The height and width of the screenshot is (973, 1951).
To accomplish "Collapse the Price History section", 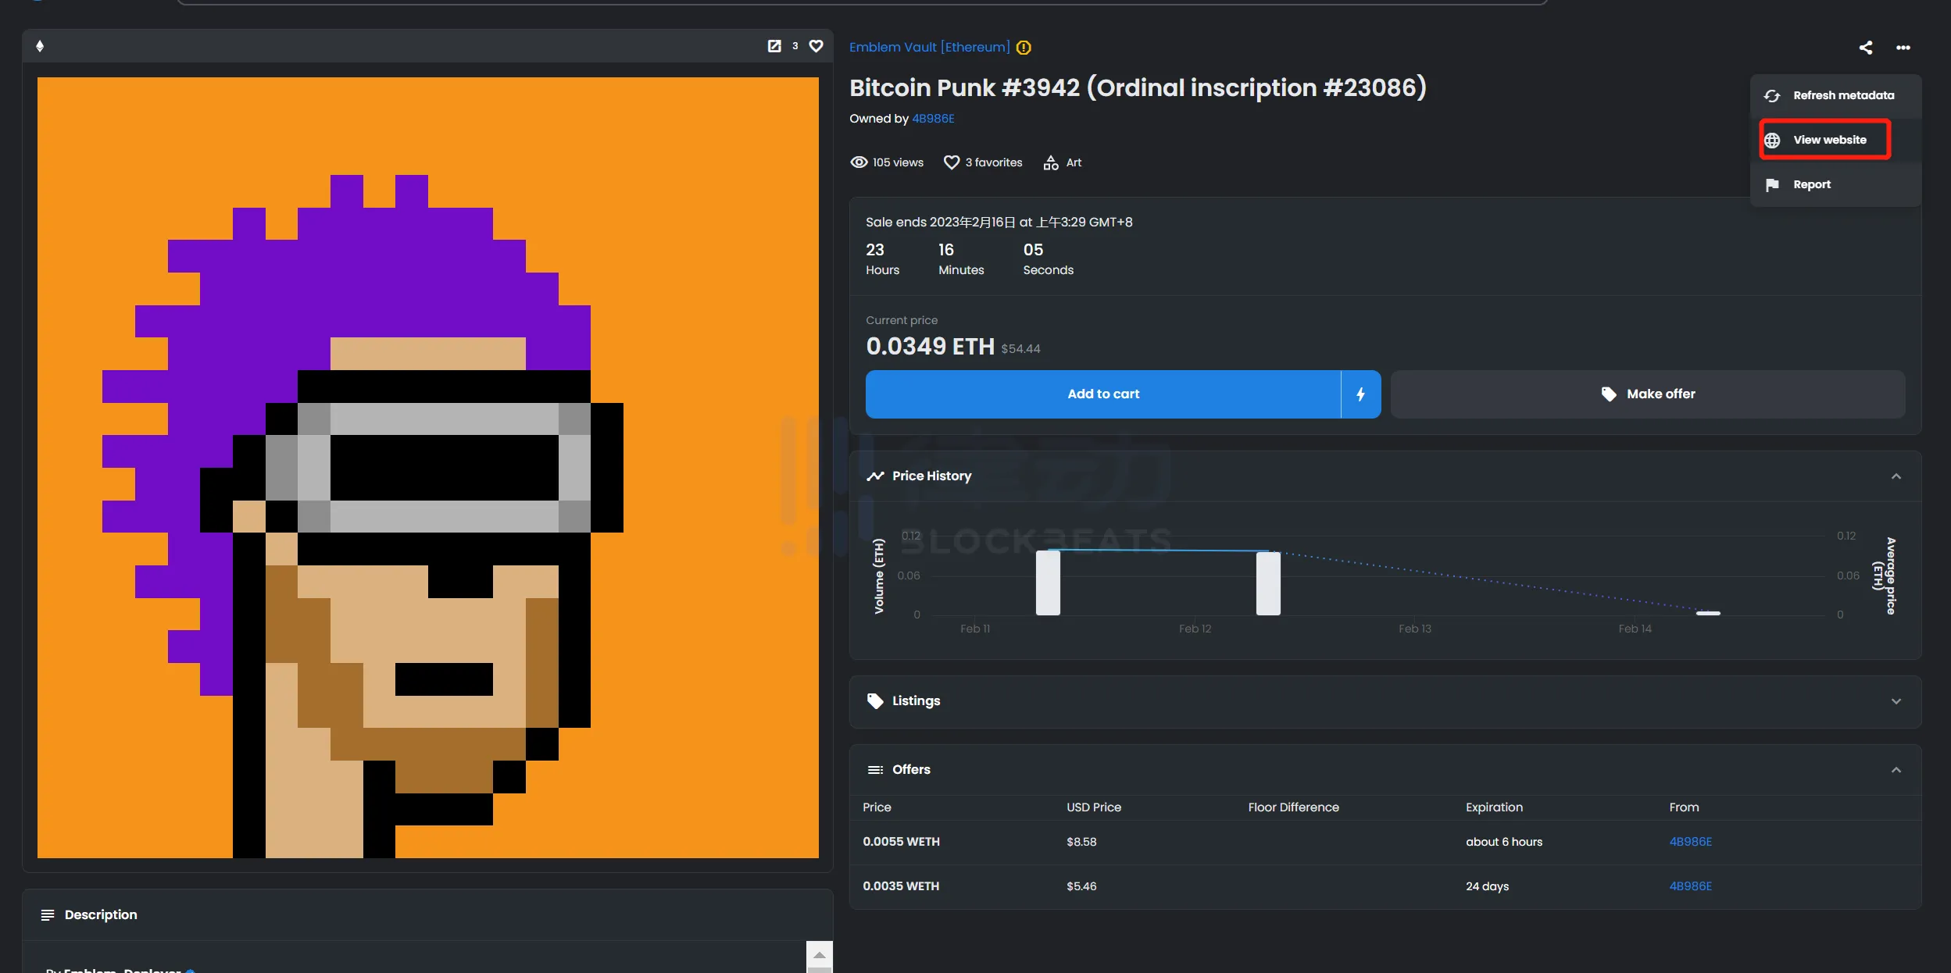I will 1896,476.
